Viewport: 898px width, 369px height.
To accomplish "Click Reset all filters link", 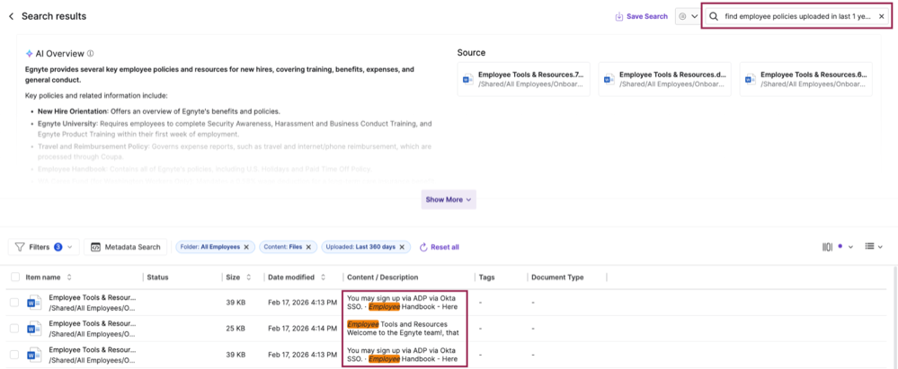I will tap(439, 247).
